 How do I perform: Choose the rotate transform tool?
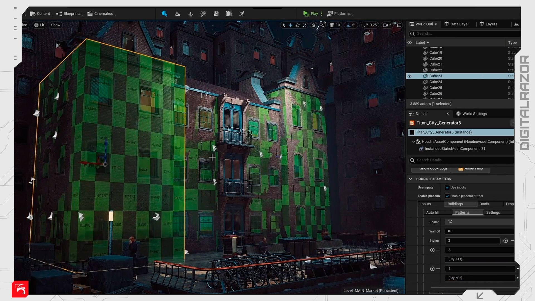point(297,25)
